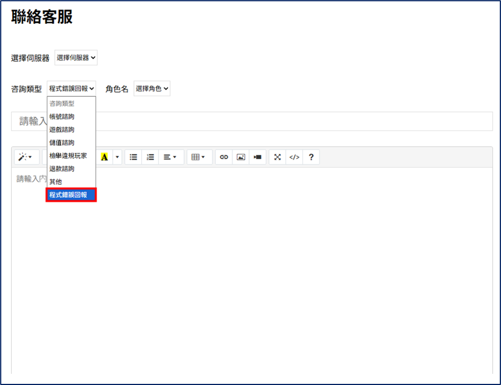Image resolution: width=501 pixels, height=385 pixels.
Task: Apply the yellow highlighted A font color
Action: click(104, 157)
